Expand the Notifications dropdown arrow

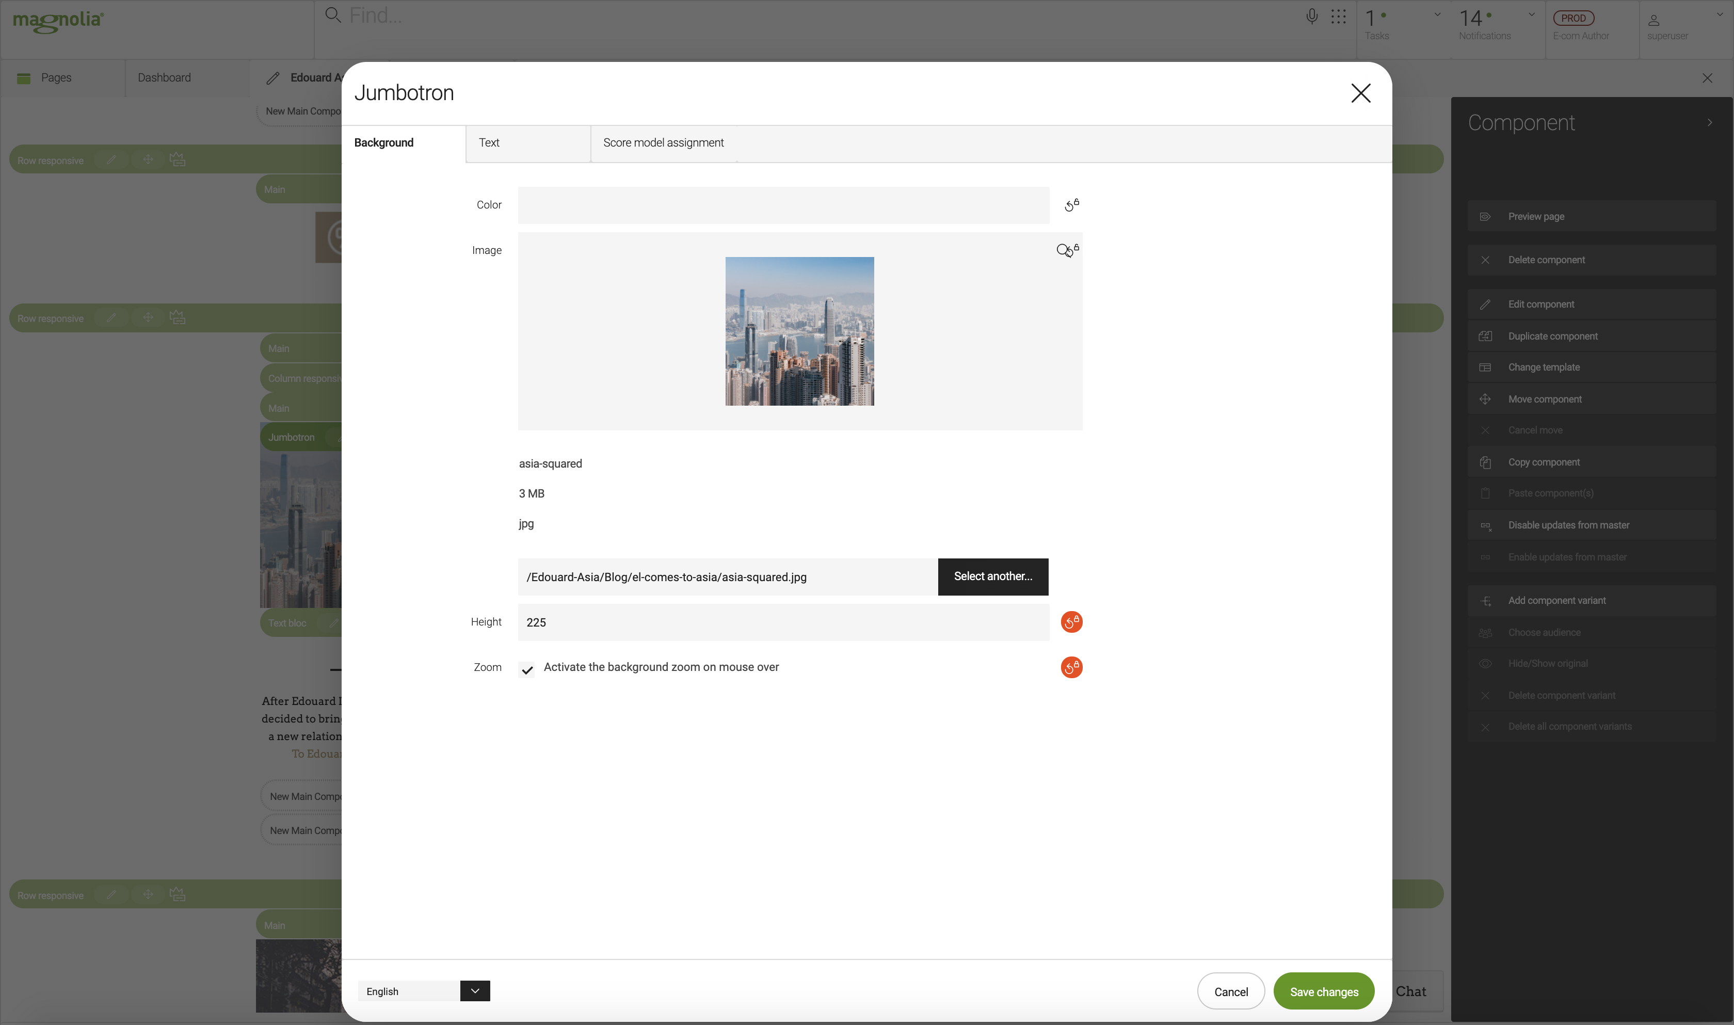click(1531, 14)
